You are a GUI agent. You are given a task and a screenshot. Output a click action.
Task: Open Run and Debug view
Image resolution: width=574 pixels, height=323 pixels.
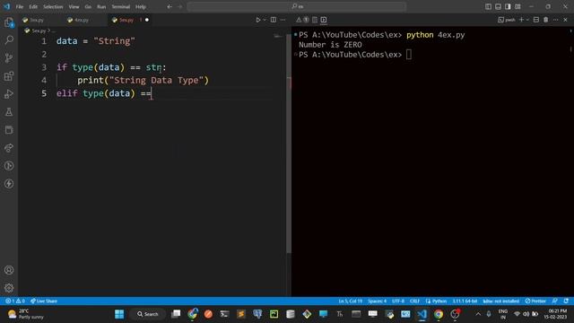click(x=9, y=94)
